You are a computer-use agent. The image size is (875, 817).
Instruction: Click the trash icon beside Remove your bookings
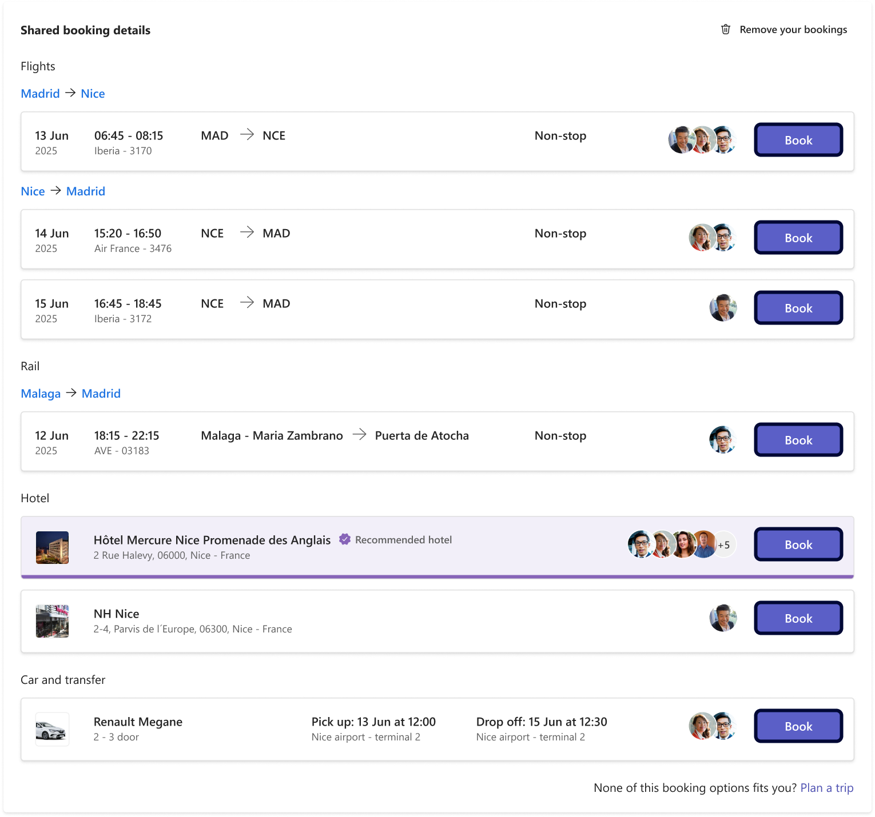click(726, 30)
